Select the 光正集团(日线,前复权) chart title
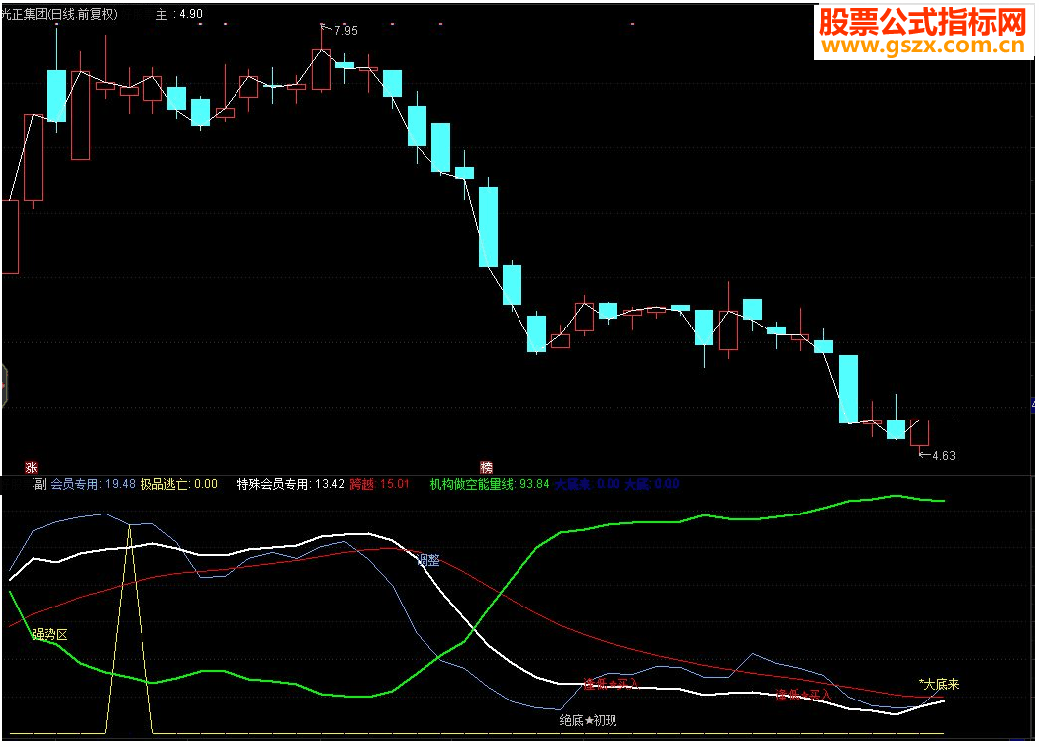 pyautogui.click(x=59, y=14)
